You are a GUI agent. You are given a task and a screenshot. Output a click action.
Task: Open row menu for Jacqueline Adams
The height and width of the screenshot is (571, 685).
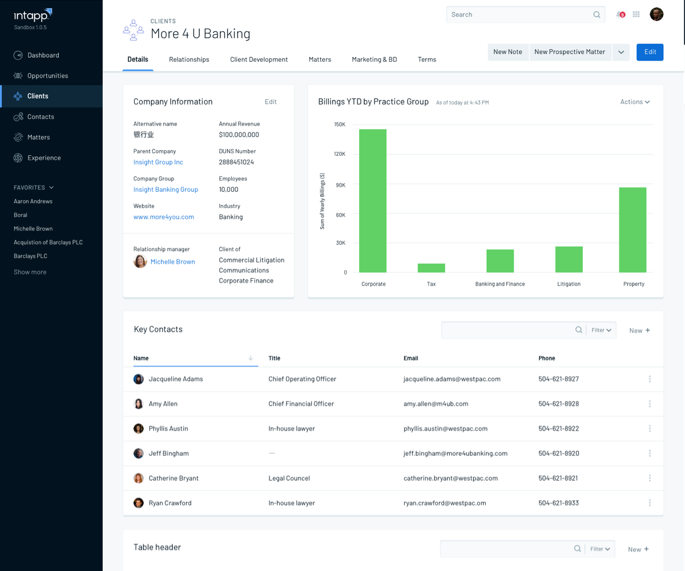(650, 379)
